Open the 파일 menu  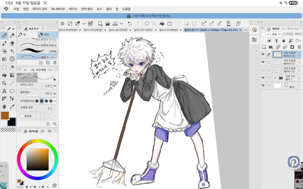point(16,9)
